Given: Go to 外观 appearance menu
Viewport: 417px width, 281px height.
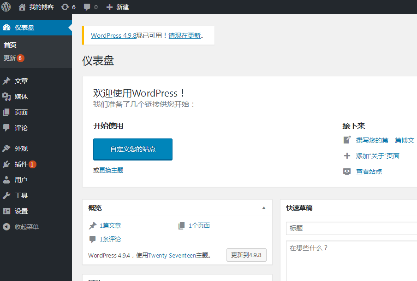Looking at the screenshot, I should [x=21, y=149].
